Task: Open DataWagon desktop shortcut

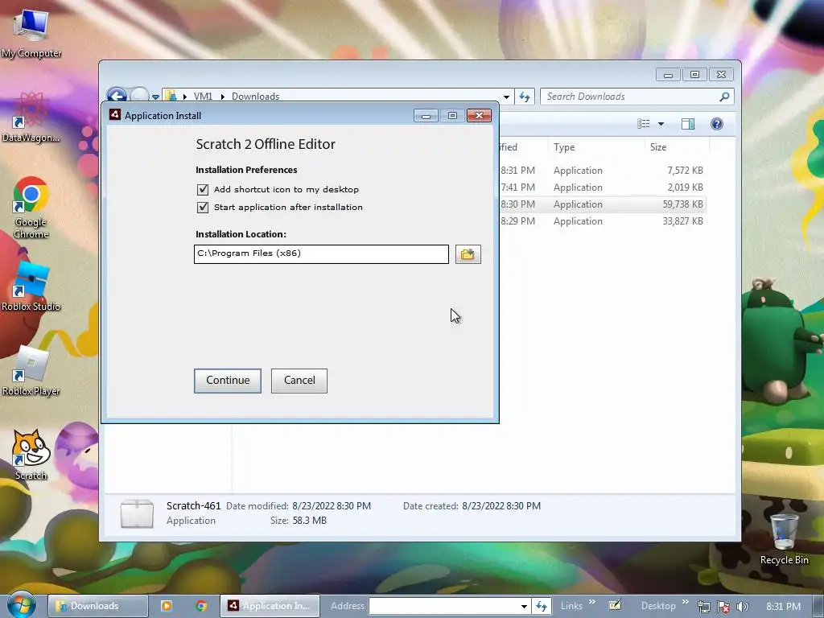Action: 31,117
